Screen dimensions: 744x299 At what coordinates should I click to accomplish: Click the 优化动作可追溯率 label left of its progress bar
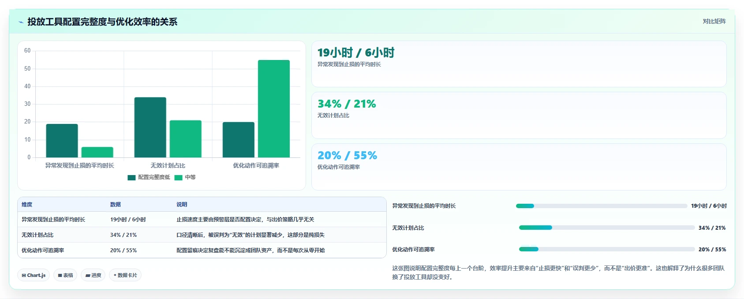413,250
